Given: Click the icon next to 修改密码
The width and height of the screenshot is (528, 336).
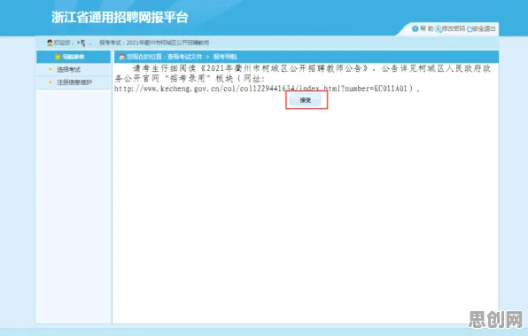Looking at the screenshot, I should [x=439, y=29].
